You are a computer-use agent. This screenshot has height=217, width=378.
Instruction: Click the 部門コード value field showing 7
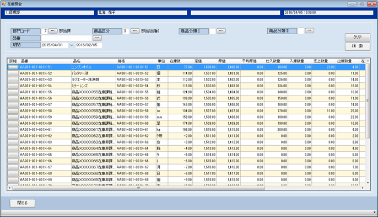pos(44,31)
